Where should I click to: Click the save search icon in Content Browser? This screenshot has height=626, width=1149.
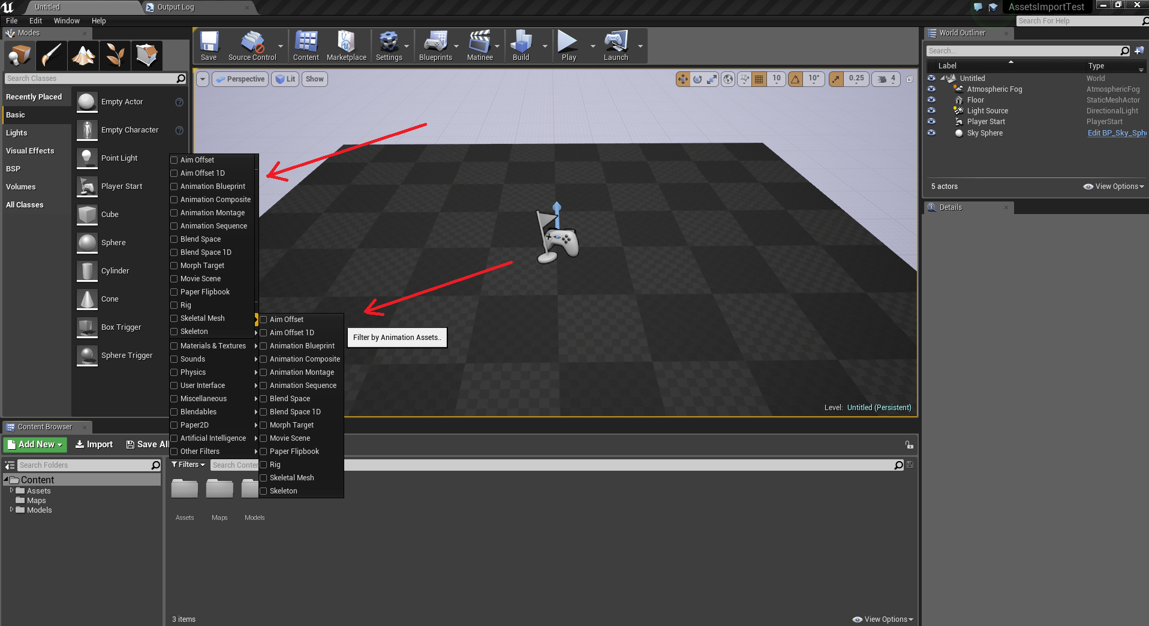(910, 465)
